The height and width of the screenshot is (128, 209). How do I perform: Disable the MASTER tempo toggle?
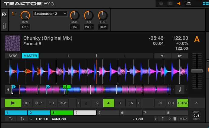point(30,56)
